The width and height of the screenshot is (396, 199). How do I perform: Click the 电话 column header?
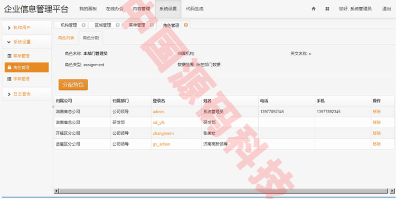pos(286,101)
